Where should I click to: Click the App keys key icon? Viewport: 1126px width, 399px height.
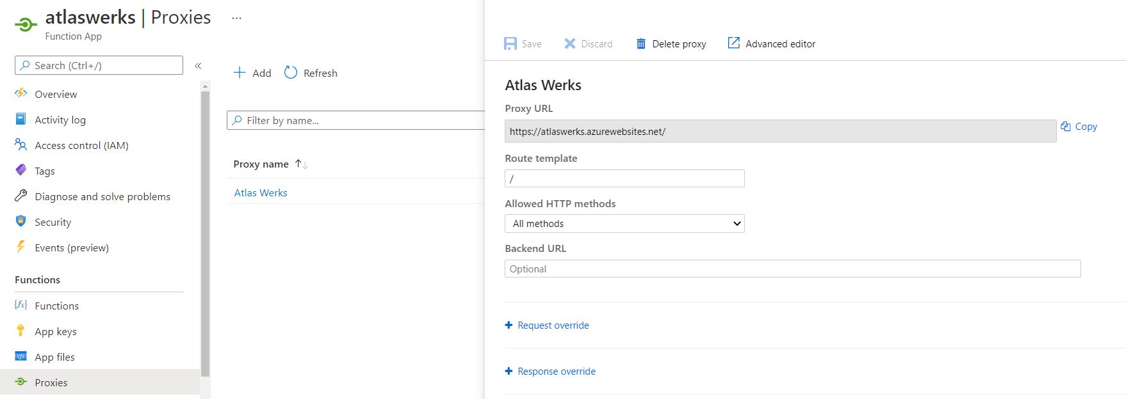point(21,331)
